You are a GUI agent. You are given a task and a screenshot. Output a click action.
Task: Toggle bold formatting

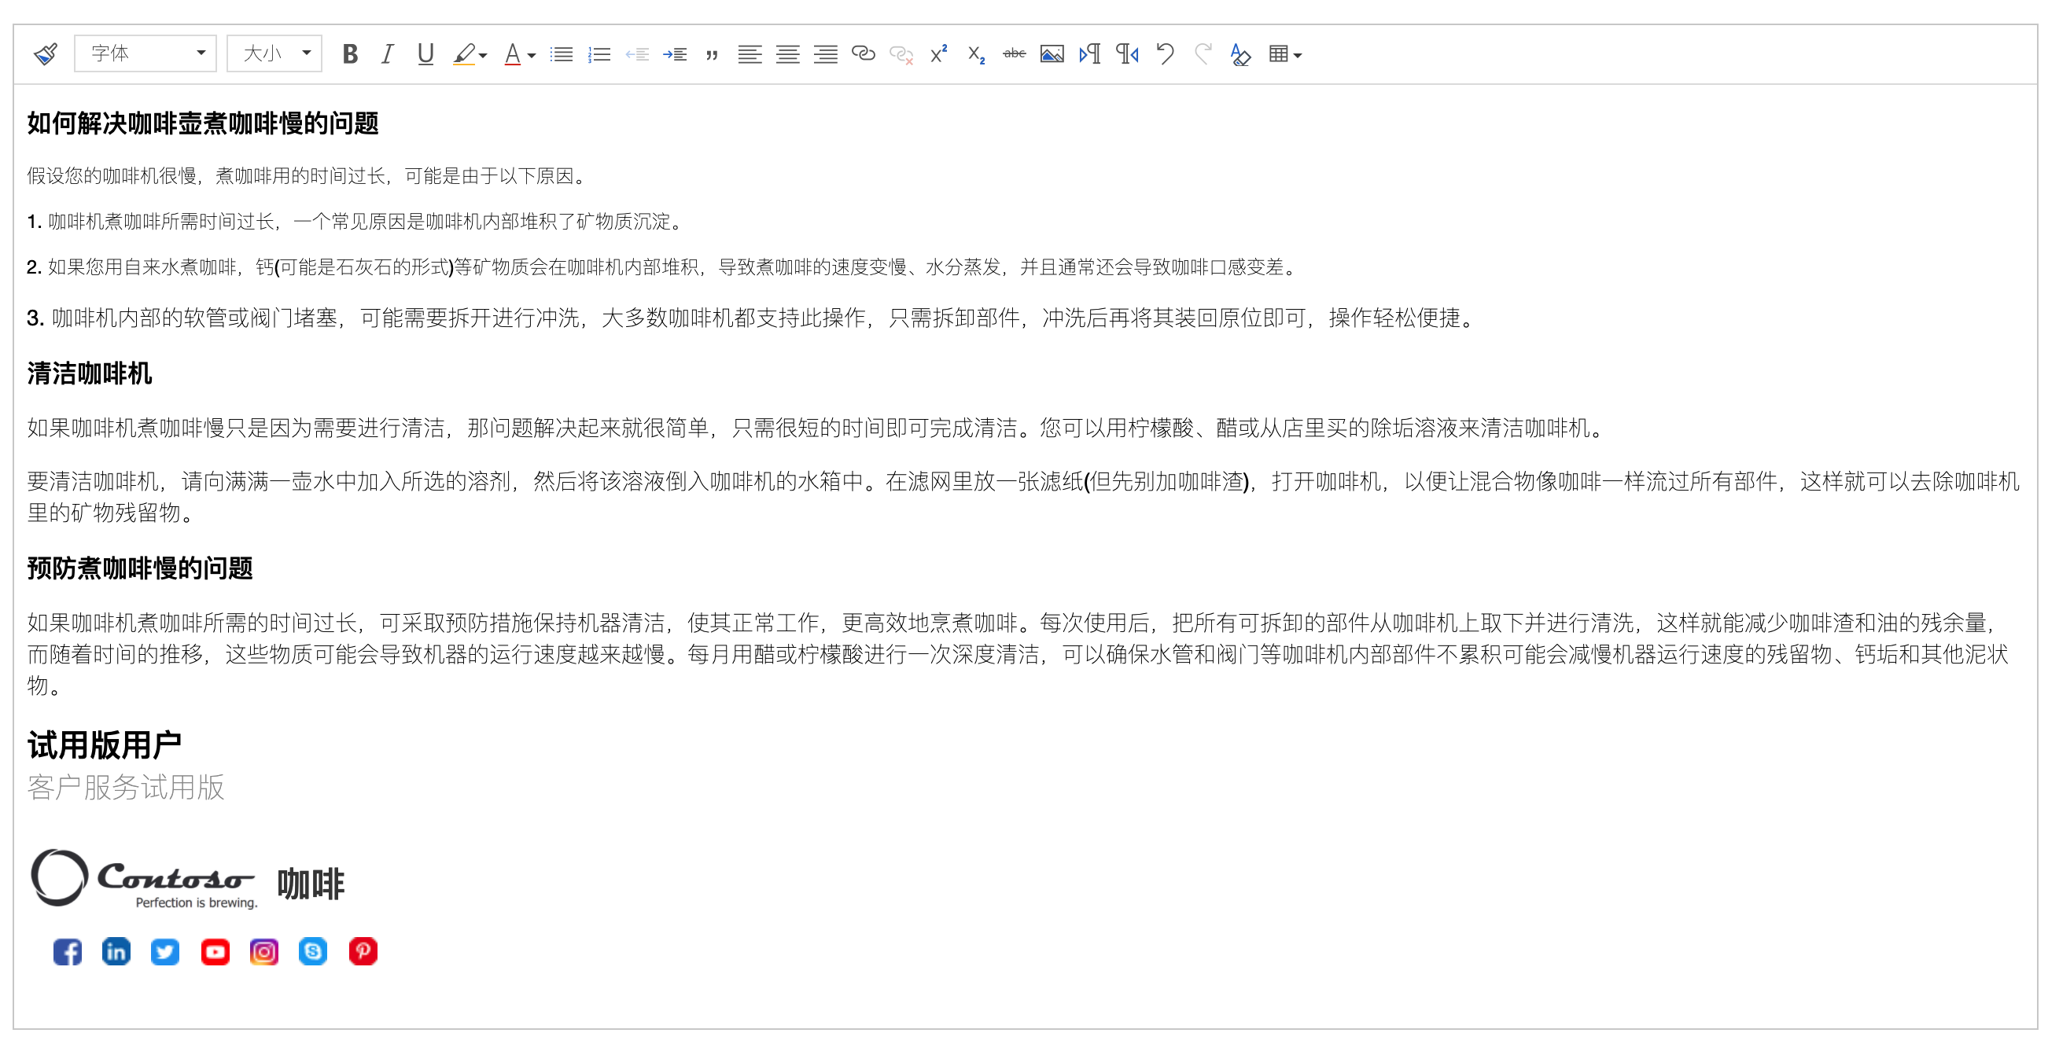point(350,54)
